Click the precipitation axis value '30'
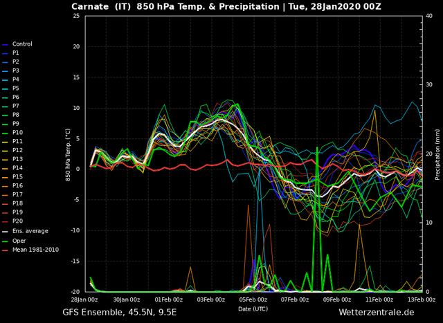 [x=429, y=84]
